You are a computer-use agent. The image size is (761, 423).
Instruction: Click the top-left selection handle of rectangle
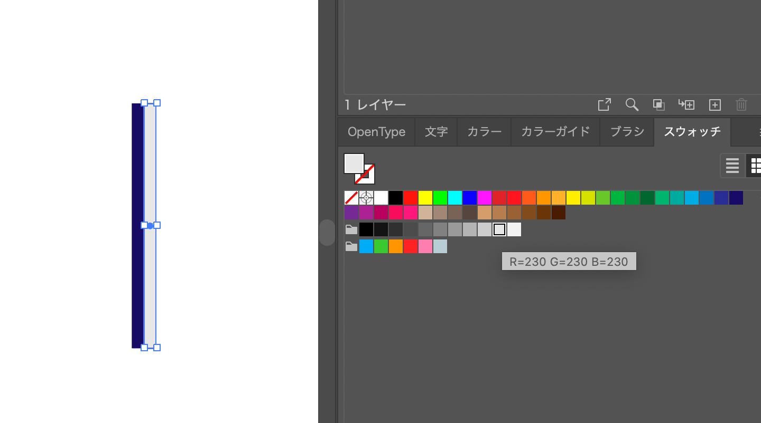[x=144, y=103]
